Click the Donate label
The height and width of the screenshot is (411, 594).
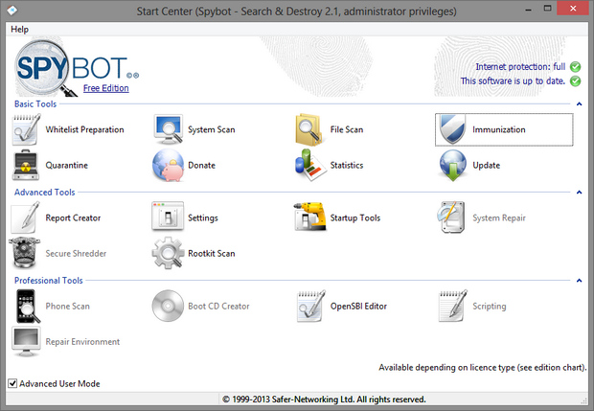pos(201,165)
